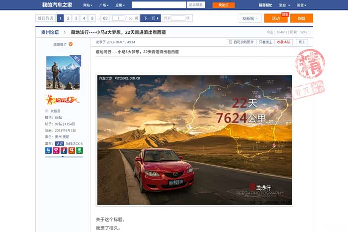
Task: Open the author's avatar photo
Action: coord(64,72)
